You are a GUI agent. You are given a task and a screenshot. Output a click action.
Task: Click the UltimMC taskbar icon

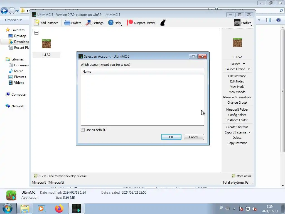(x=77, y=208)
